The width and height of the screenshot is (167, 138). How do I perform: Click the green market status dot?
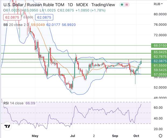pos(122,5)
